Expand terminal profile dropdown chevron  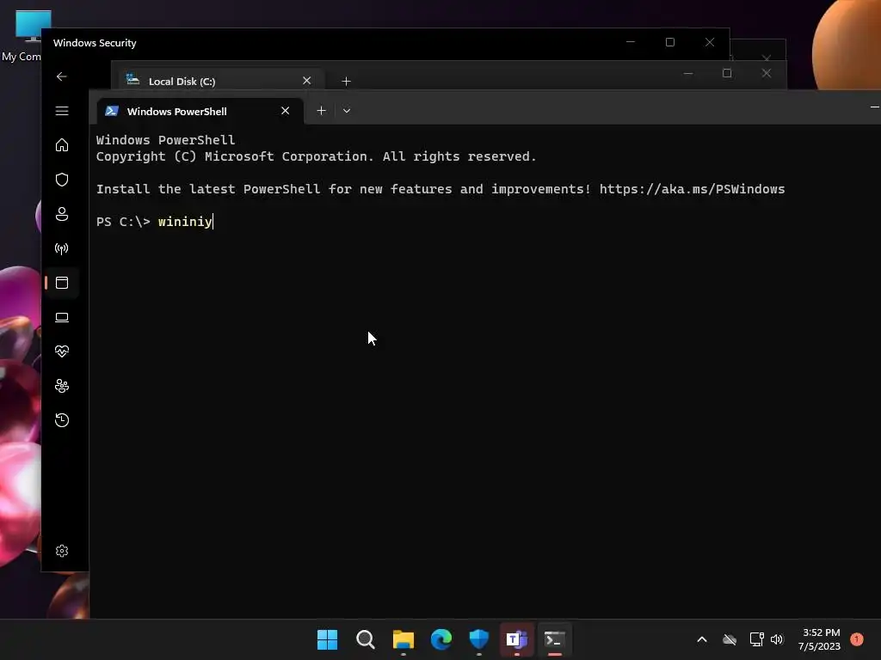coord(347,111)
